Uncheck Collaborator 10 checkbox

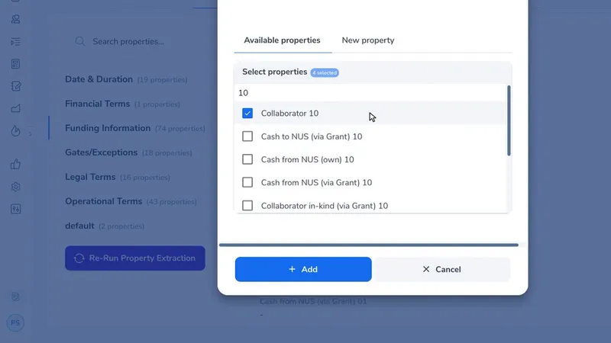coord(247,113)
